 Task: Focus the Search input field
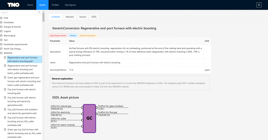click(18, 12)
